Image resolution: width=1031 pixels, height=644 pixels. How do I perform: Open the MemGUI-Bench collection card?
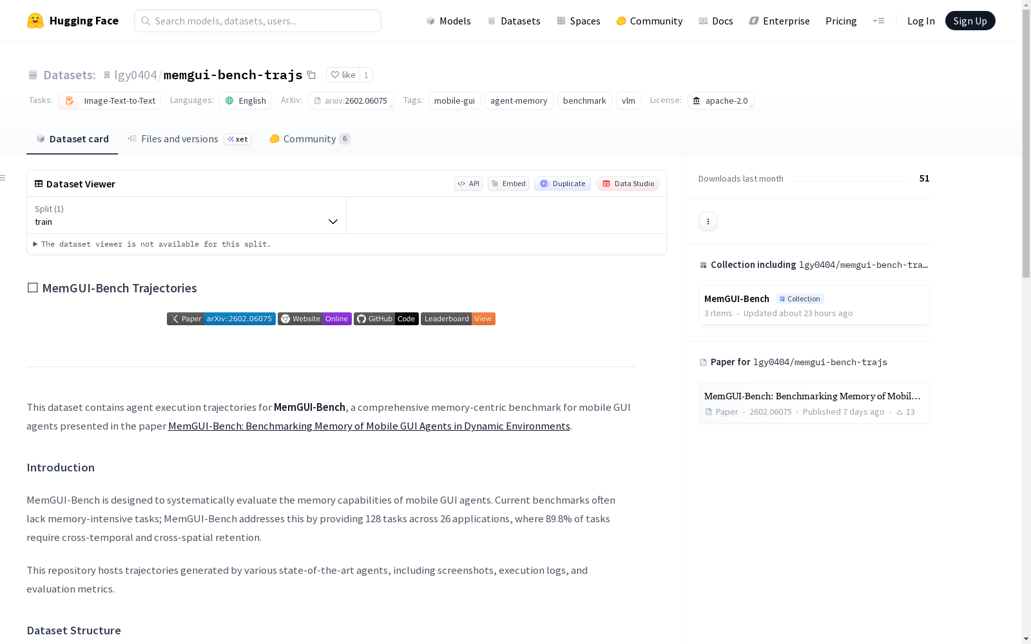[814, 305]
